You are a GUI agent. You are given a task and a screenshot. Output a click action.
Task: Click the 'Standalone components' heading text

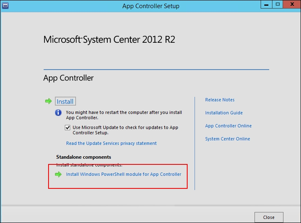(x=84, y=157)
